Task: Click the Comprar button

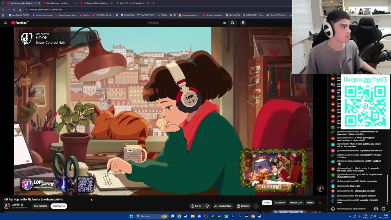Action: 243,206
